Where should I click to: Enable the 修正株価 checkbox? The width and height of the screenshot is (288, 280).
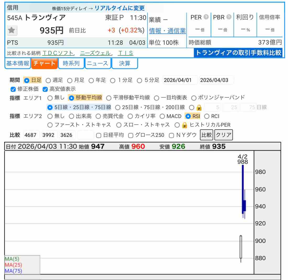click(x=13, y=89)
